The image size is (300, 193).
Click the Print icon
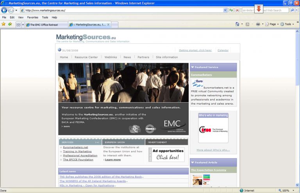pyautogui.click(x=258, y=24)
